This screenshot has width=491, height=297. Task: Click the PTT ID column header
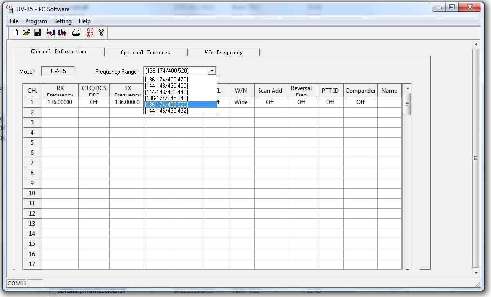click(330, 91)
